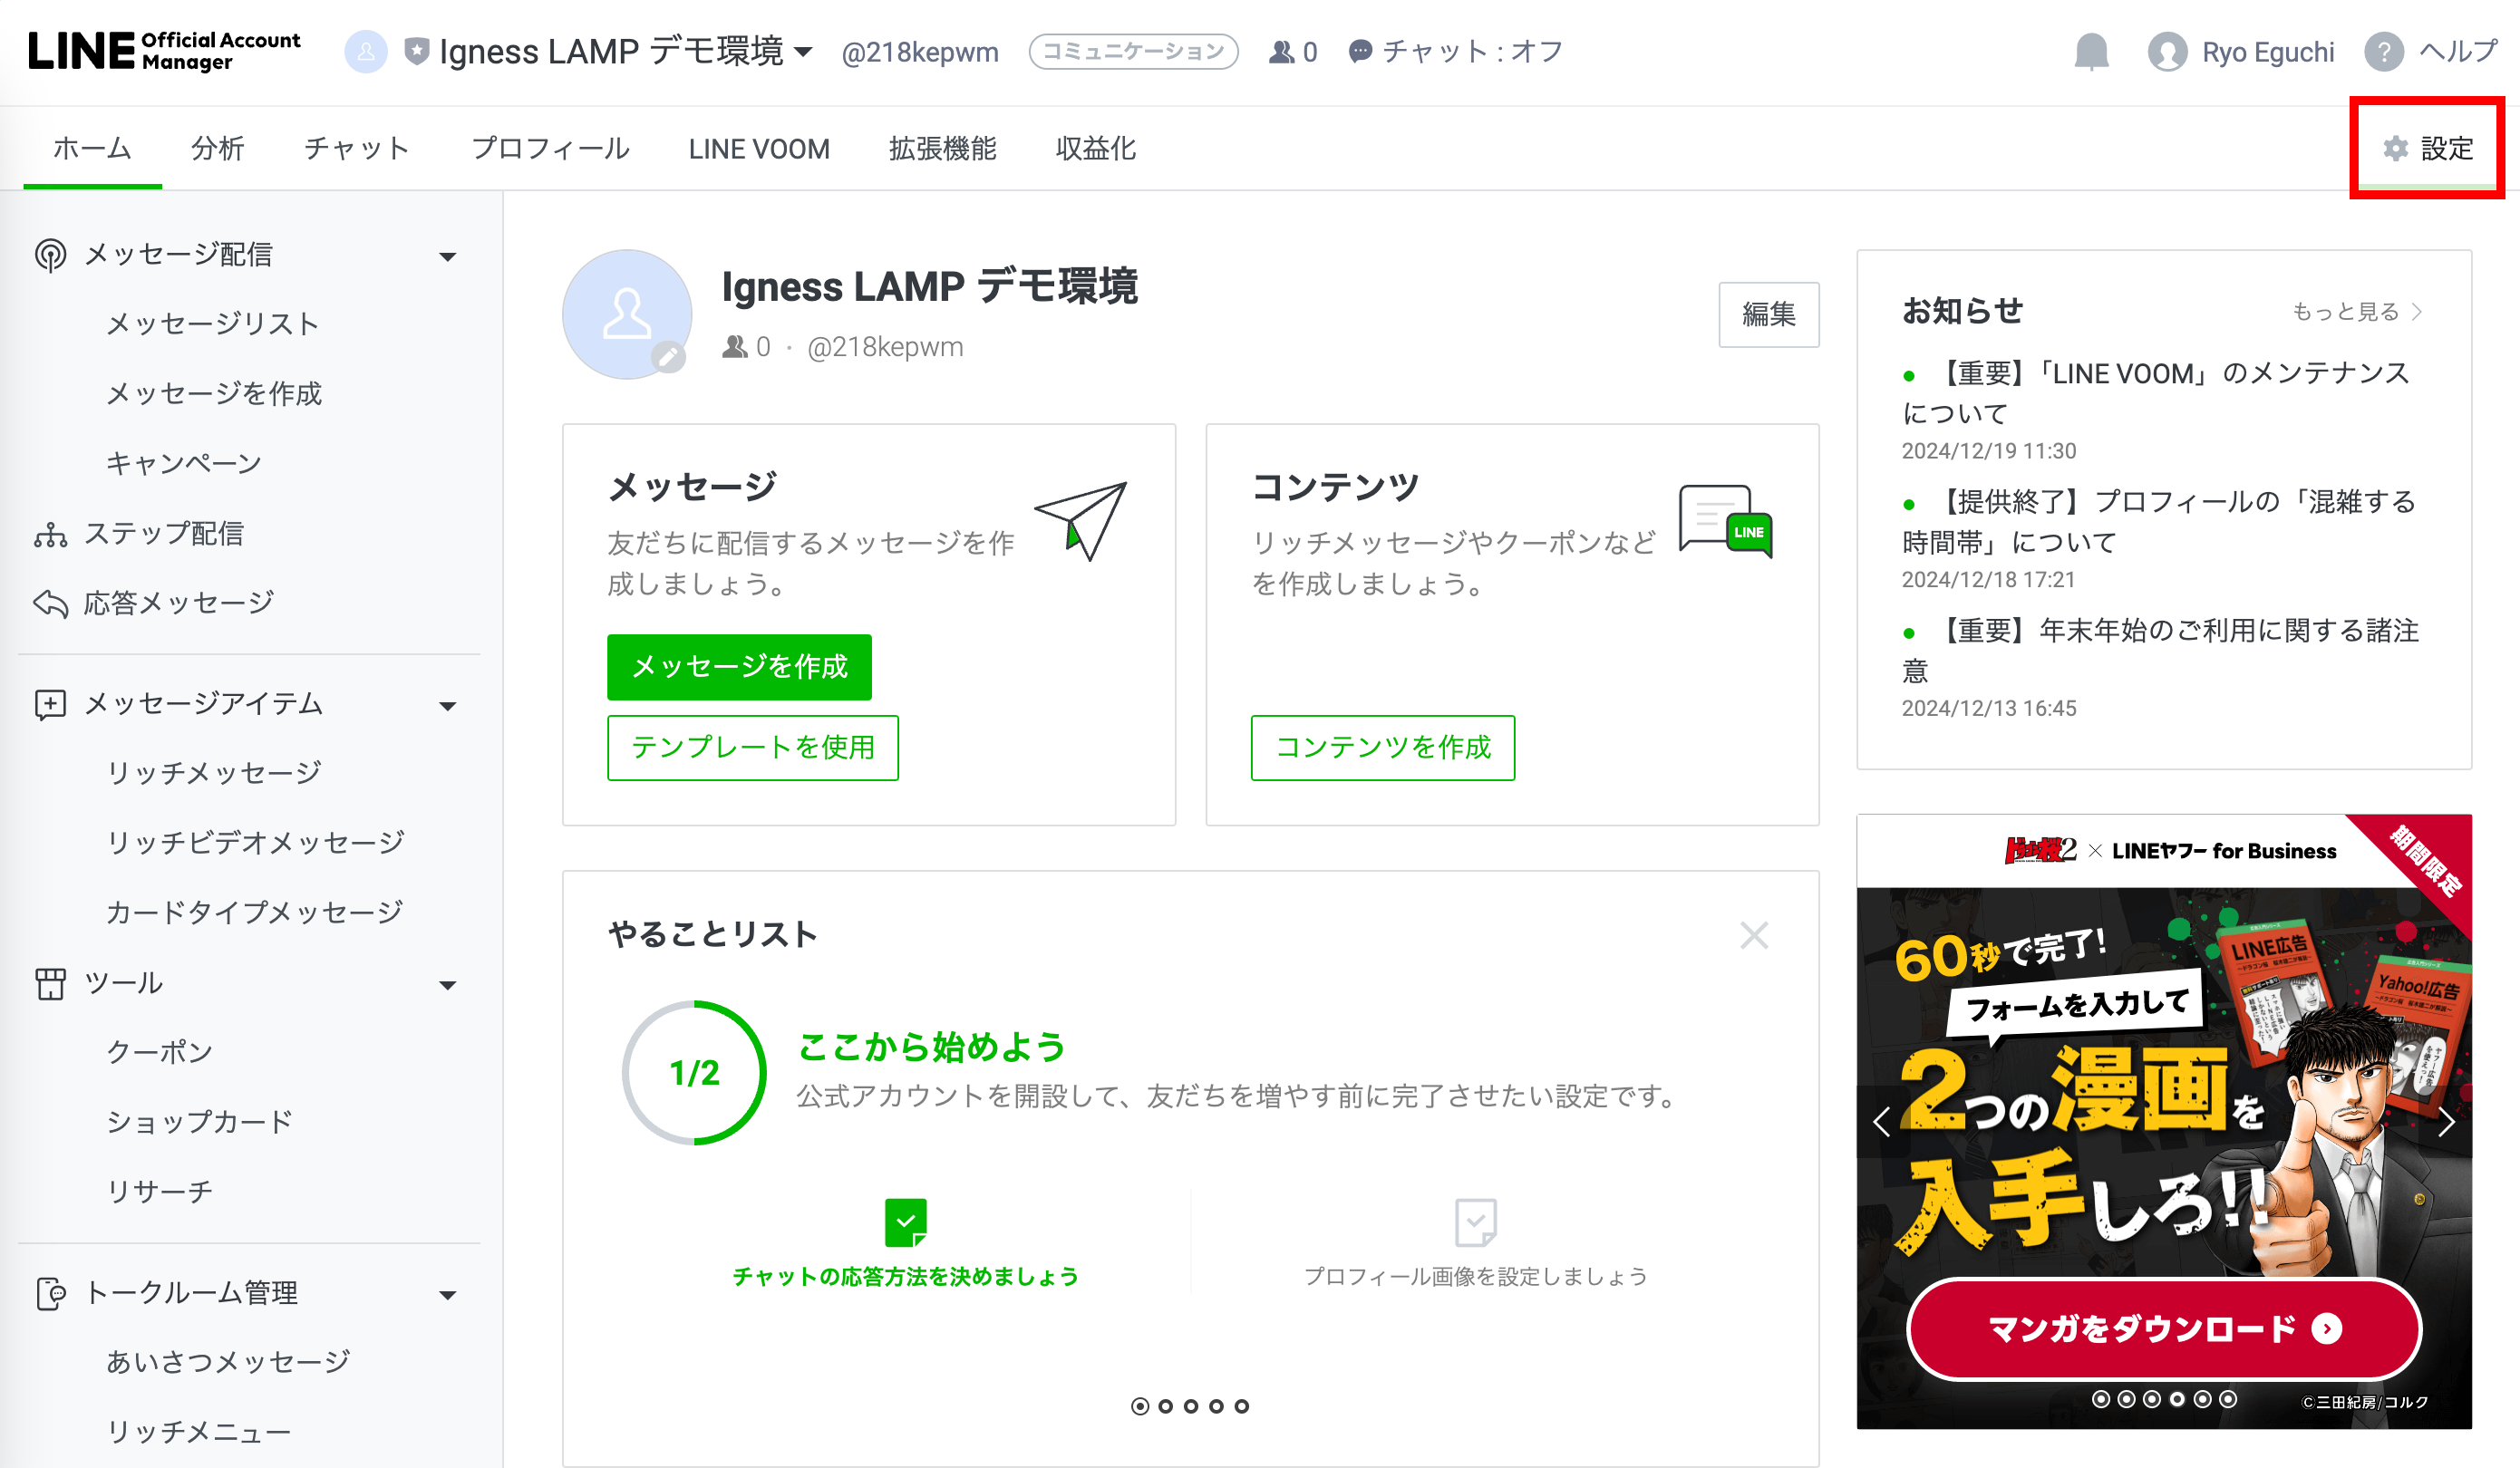The width and height of the screenshot is (2520, 1468).
Task: Open the Igness LAMP account dropdown
Action: [803, 53]
